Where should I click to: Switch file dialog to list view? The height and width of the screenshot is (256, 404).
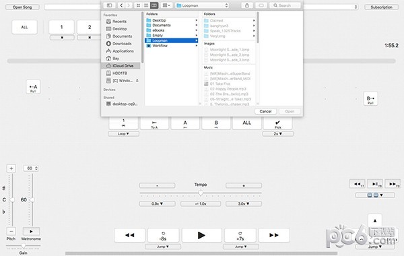click(x=146, y=5)
